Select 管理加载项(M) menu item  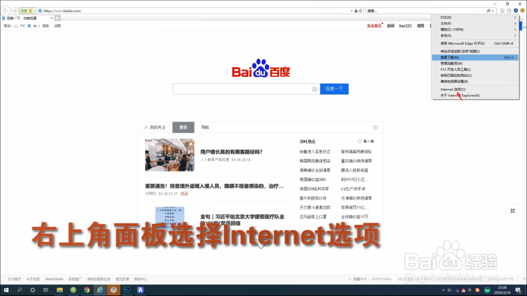[475, 64]
